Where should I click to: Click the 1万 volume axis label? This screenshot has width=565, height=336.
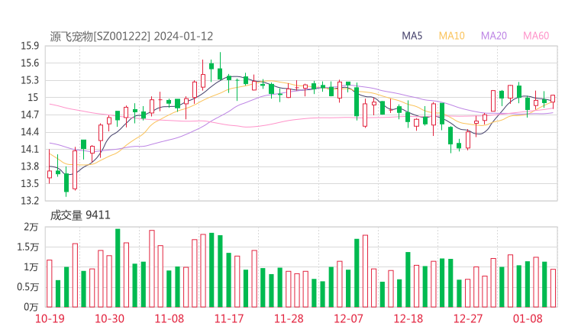[31, 267]
